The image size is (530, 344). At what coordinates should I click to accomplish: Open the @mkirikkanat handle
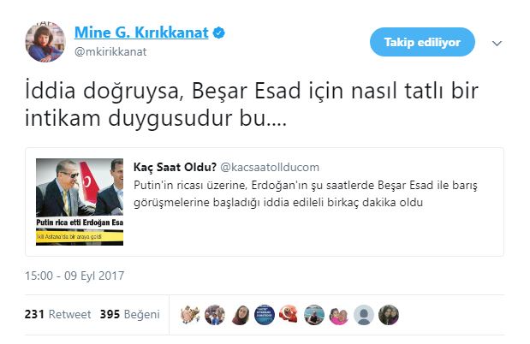tap(110, 51)
